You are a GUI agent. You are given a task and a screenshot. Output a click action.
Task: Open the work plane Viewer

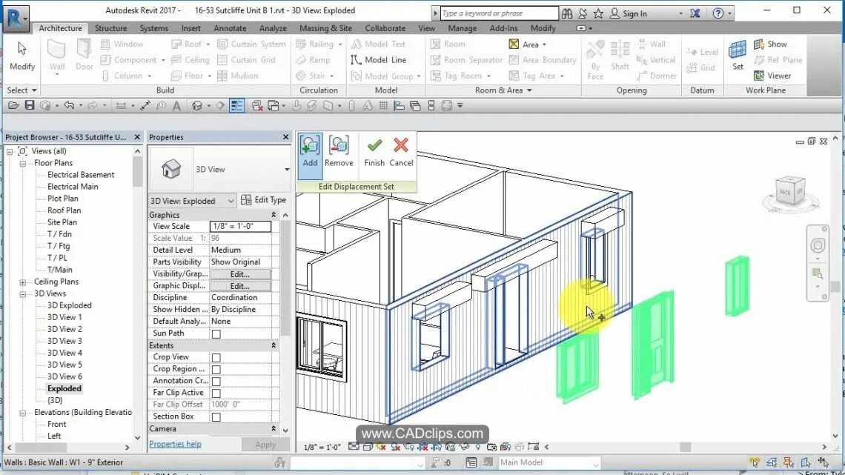click(772, 76)
